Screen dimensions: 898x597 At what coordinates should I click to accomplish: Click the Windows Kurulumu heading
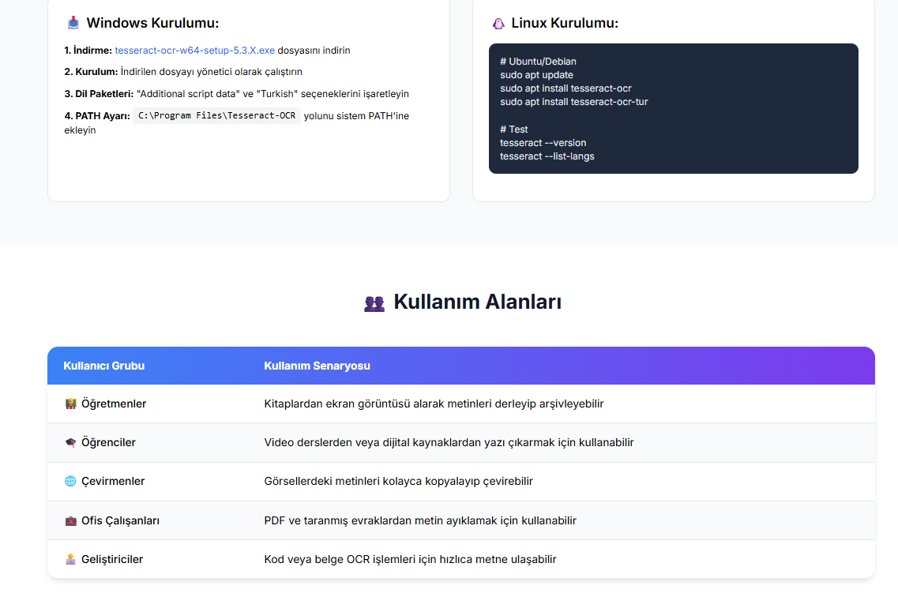(152, 23)
